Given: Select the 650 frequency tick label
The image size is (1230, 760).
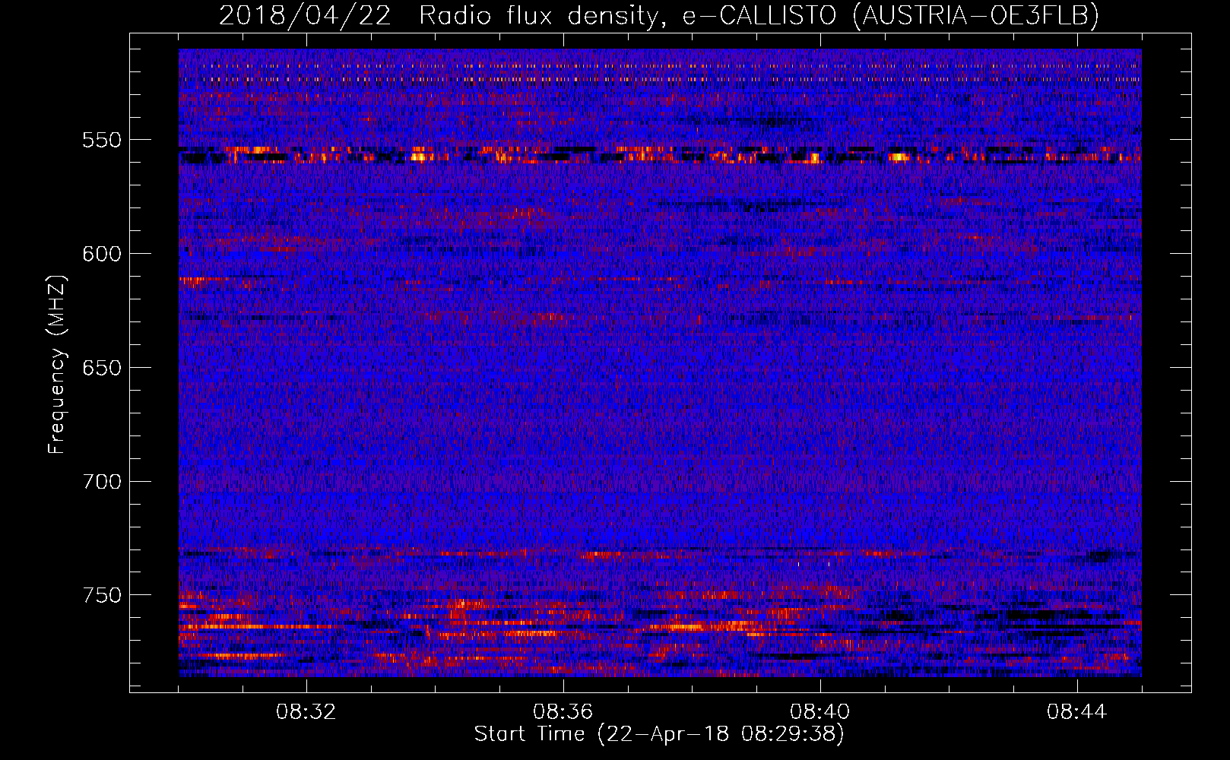Looking at the screenshot, I should click(x=101, y=368).
